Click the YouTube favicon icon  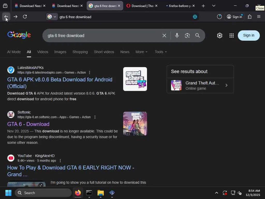pos(11,158)
